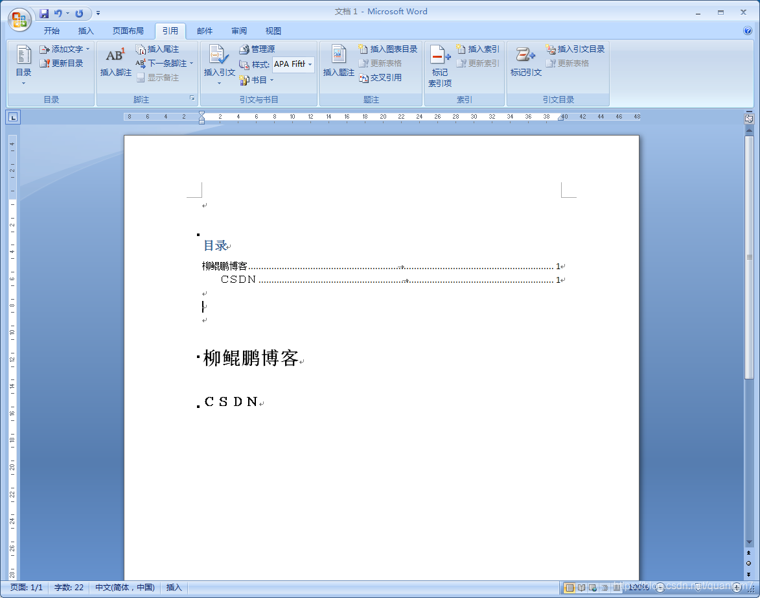This screenshot has width=760, height=598.
Task: Open the Customize Quick Access Toolbar arrow
Action: point(98,13)
